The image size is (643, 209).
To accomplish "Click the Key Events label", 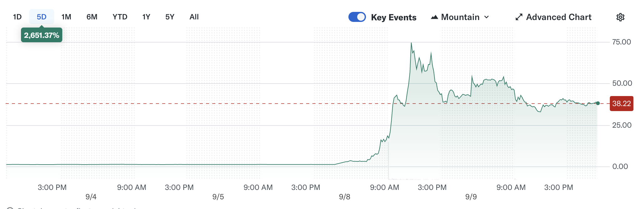I will pos(394,18).
